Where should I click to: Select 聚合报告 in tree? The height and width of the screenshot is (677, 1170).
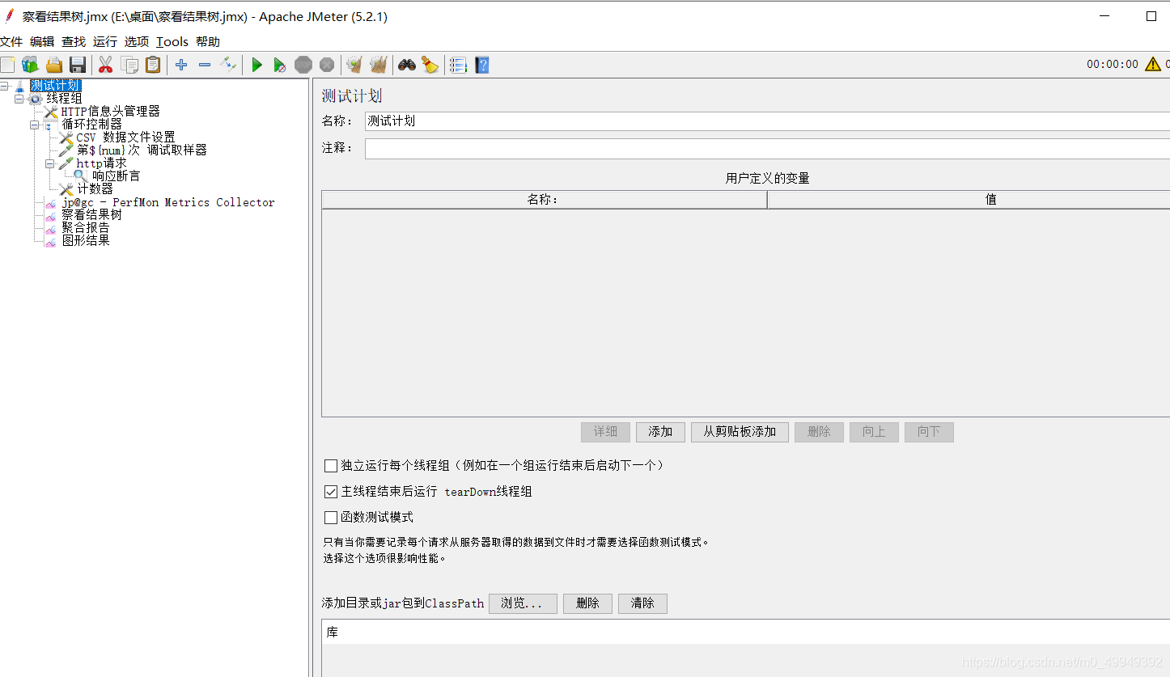tap(85, 228)
